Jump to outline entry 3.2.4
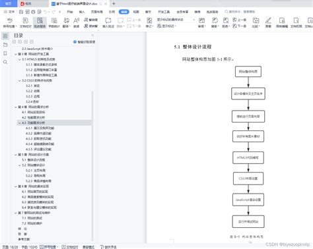The width and height of the screenshot is (313, 249). click(x=32, y=101)
